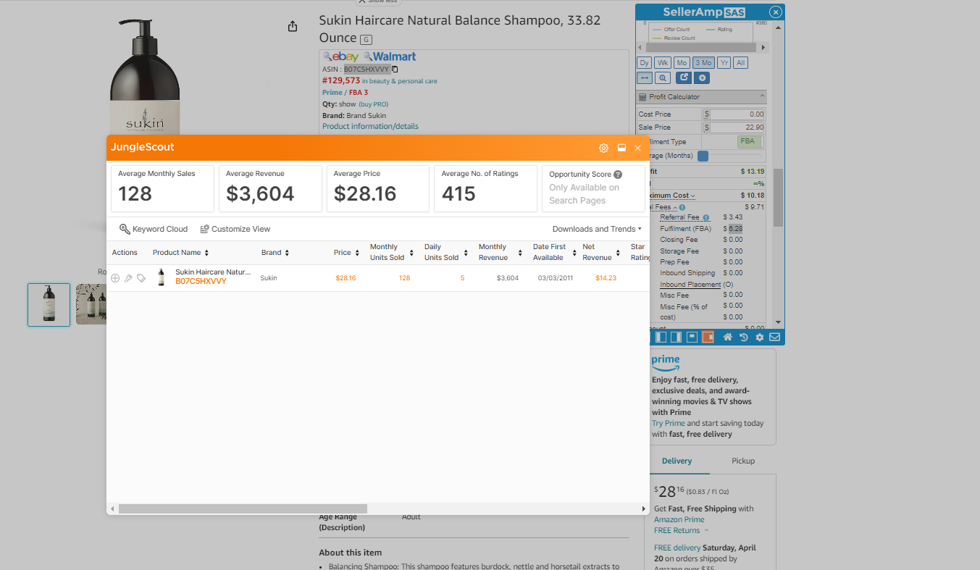Click the tag icon in Sukin row
Image resolution: width=980 pixels, height=570 pixels.
(x=141, y=278)
